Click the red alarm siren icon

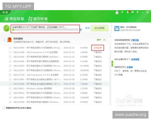point(10,40)
